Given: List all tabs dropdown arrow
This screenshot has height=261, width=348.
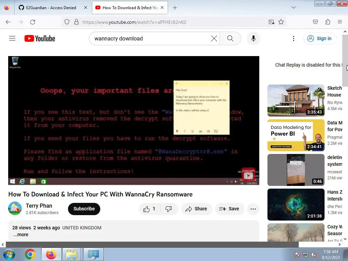Looking at the screenshot, I should point(293,7).
